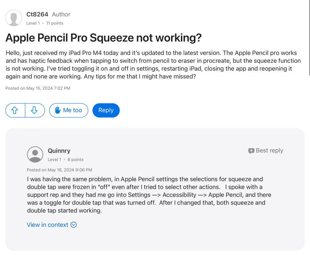310x260 pixels.
Task: Click the Me too hand button
Action: point(68,110)
